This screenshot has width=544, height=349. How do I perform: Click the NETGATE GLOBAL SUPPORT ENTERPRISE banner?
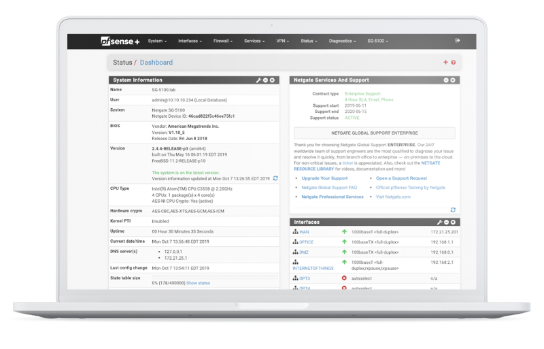click(x=375, y=133)
